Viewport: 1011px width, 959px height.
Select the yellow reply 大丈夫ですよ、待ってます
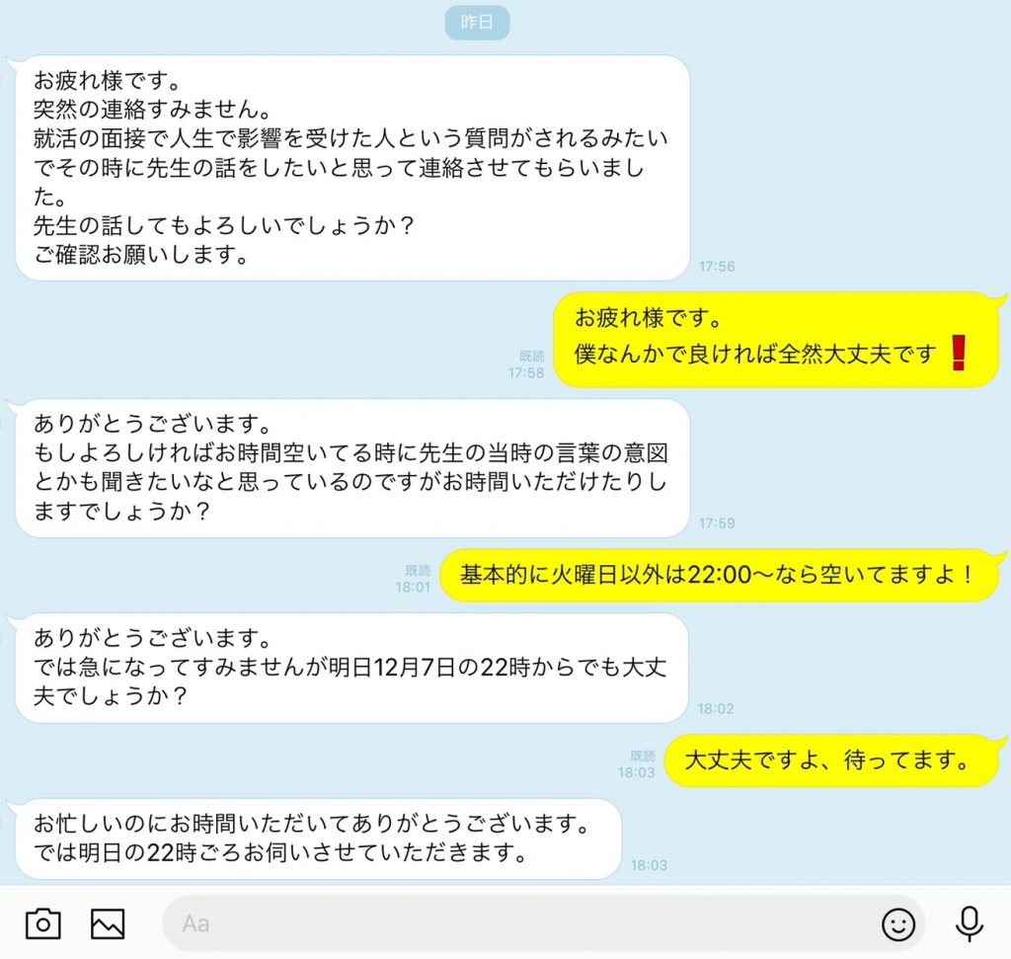[831, 760]
